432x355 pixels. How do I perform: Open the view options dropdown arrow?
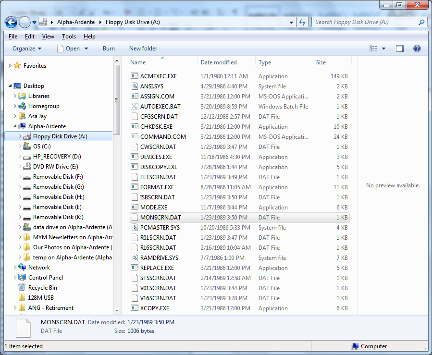(383, 49)
